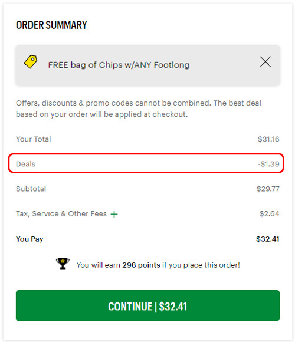Click the bold $32.41 You Pay amount
Screen dimensions: 295x342
tap(268, 239)
